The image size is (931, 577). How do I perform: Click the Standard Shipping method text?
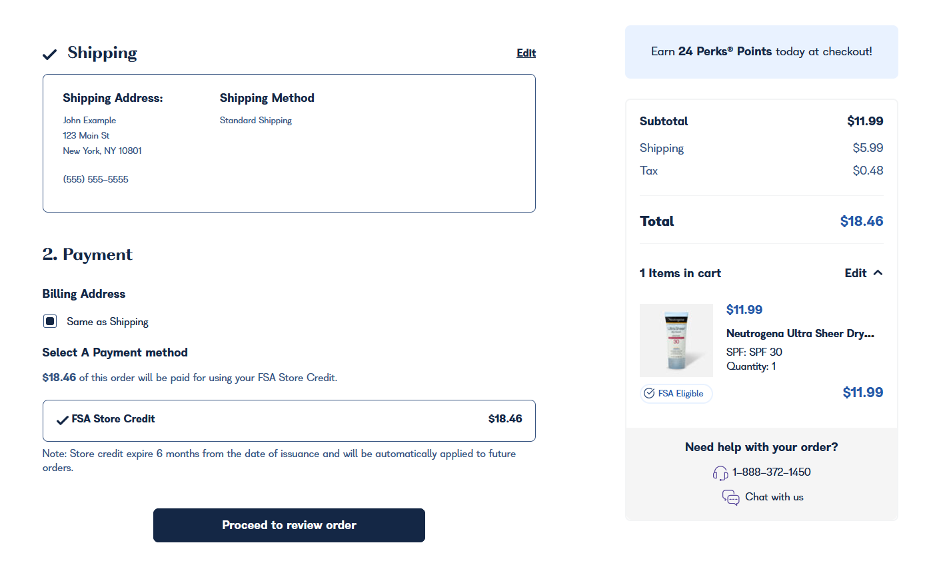(x=256, y=121)
